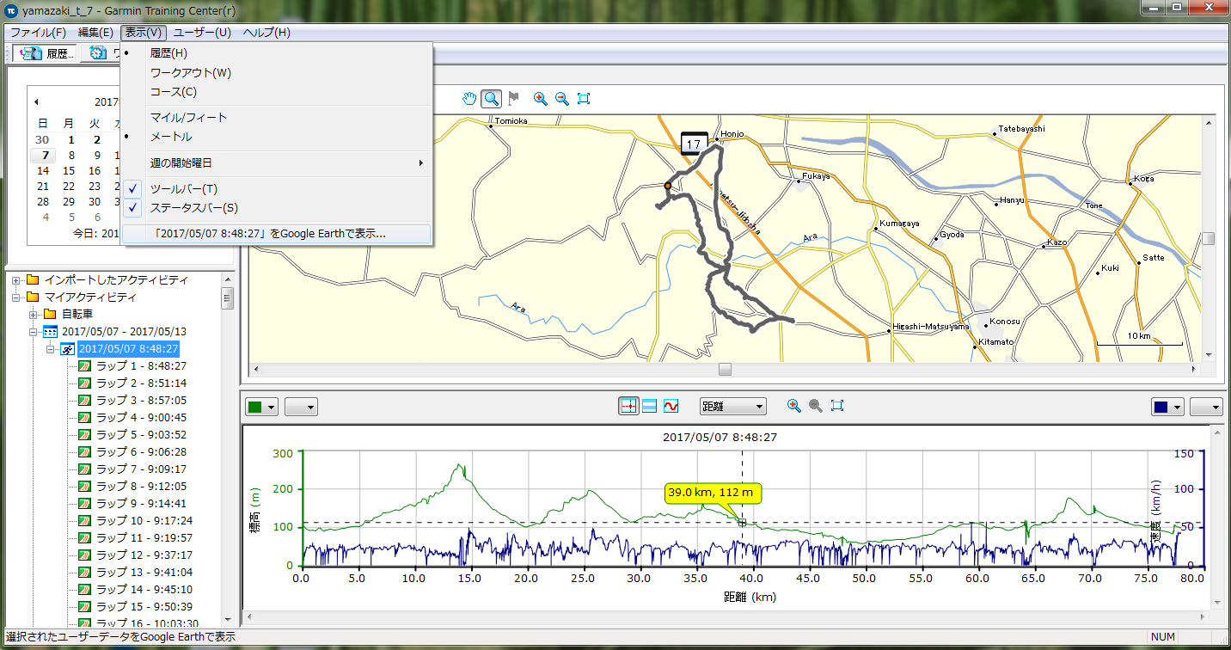Click the red curve smoothing graph icon

click(671, 406)
